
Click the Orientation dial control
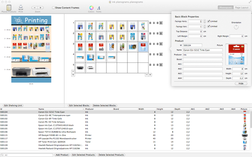tap(236, 27)
